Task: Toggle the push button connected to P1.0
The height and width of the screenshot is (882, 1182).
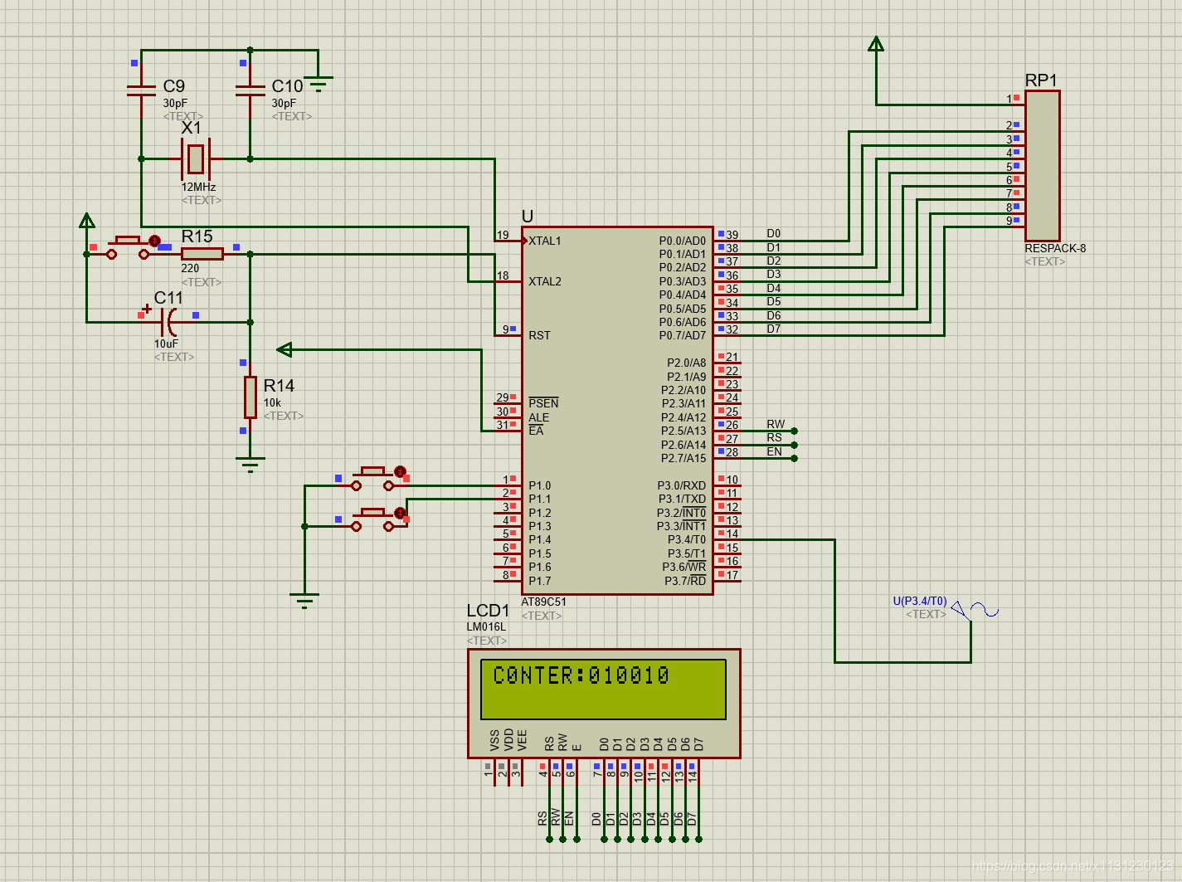Action: 374,479
